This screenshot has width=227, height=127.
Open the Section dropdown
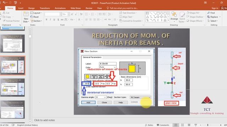(x=36, y=21)
